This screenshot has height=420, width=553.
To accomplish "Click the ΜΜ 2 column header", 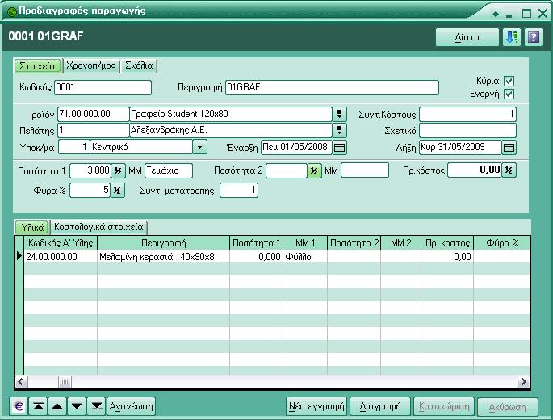I will pos(401,243).
